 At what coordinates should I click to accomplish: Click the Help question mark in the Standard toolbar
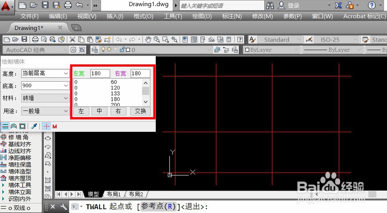[240, 39]
